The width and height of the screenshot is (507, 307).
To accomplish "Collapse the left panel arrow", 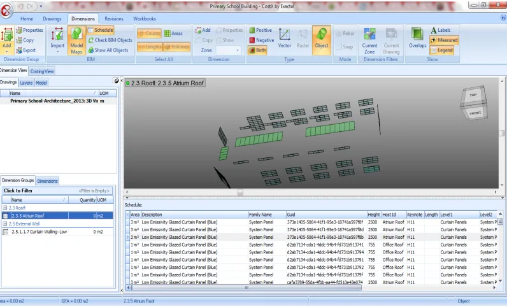I will pos(122,80).
